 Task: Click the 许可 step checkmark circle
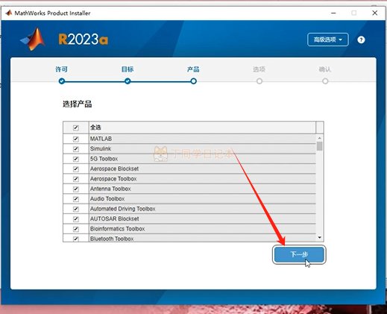click(x=62, y=81)
